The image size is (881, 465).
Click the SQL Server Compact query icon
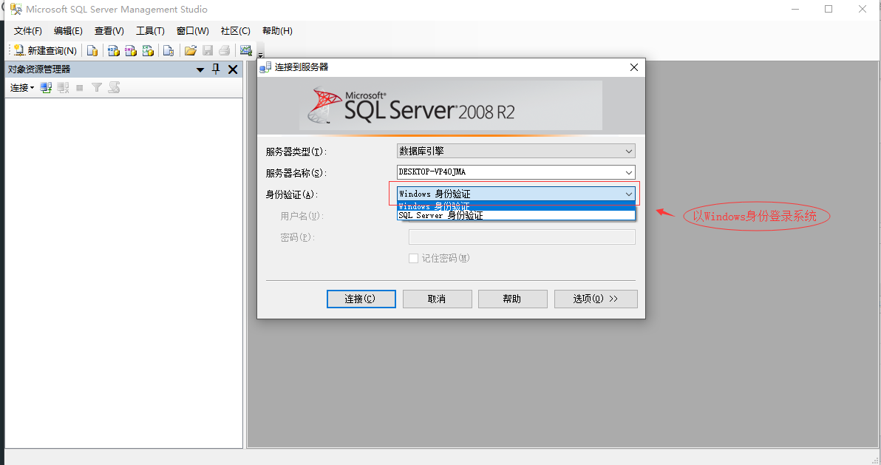[x=169, y=50]
